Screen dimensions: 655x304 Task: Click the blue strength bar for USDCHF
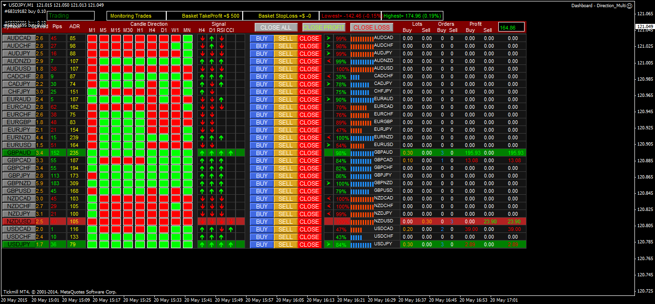coord(356,238)
